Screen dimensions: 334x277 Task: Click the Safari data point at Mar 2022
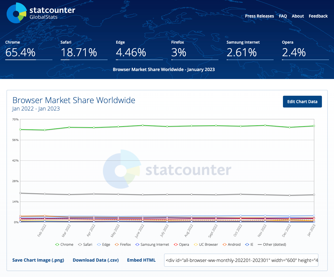point(69,194)
